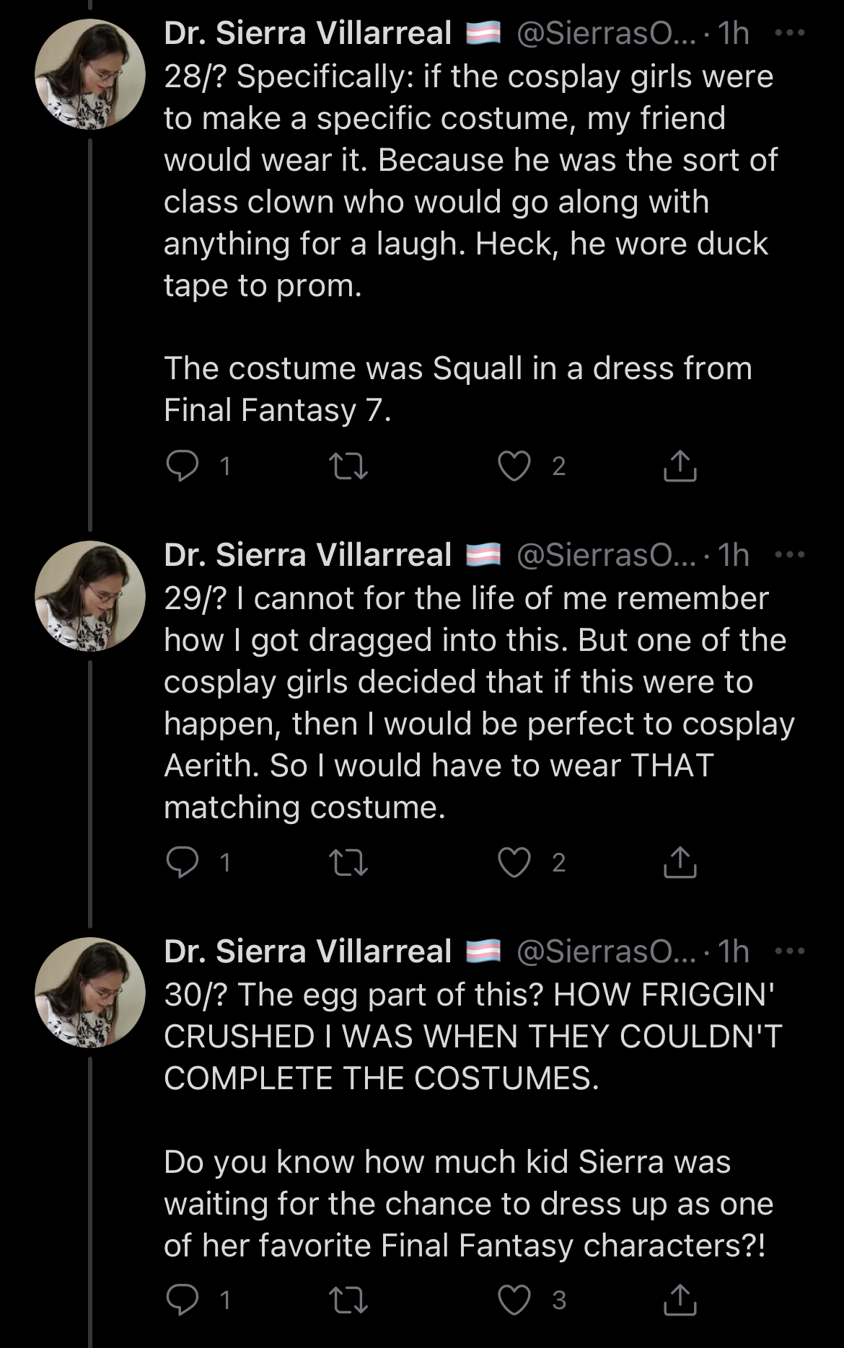Open more options for the 28/? tweet
The image size is (844, 1348).
789,33
